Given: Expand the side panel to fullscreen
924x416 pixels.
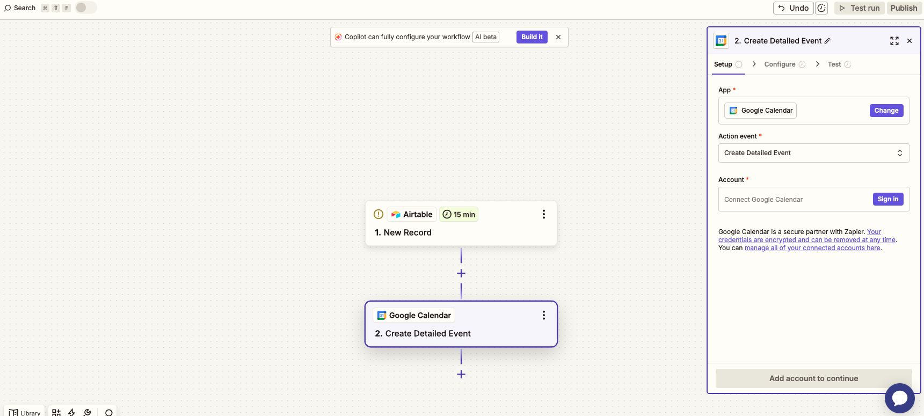Looking at the screenshot, I should (894, 41).
